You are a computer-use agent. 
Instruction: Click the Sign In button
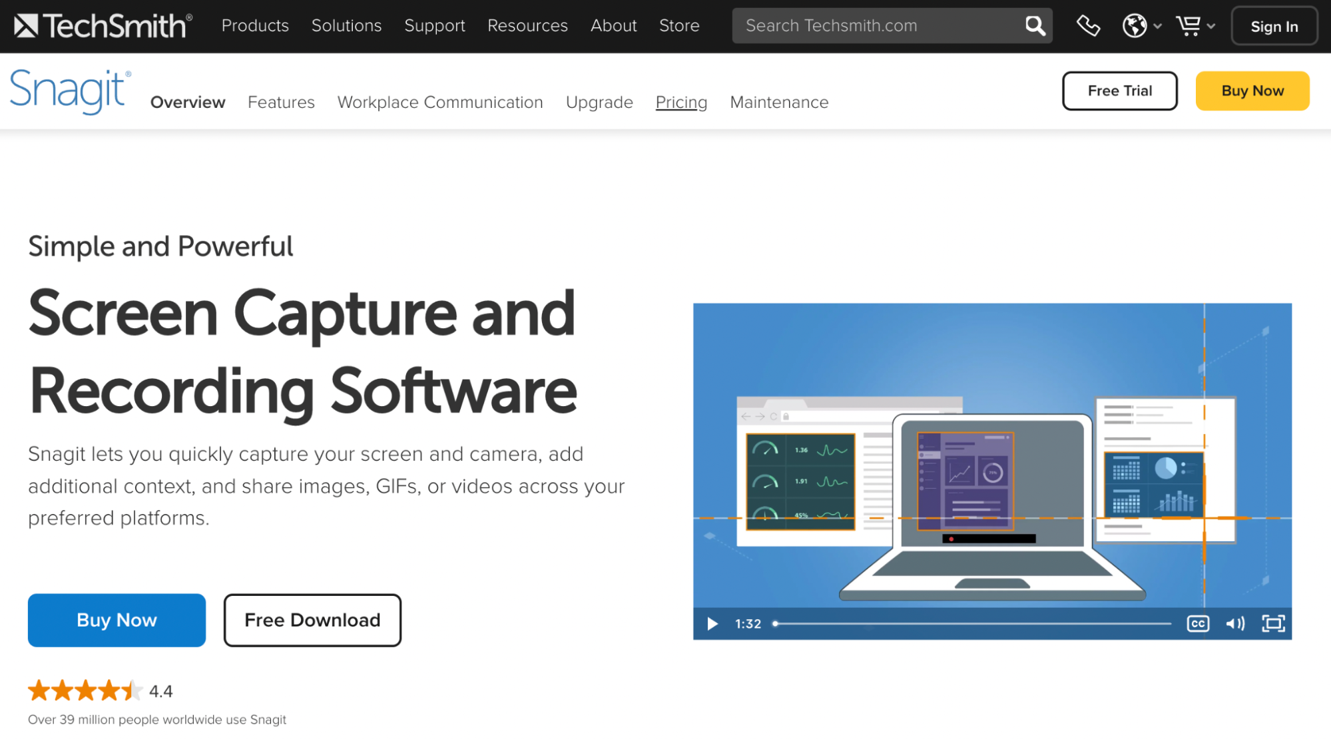(x=1274, y=25)
